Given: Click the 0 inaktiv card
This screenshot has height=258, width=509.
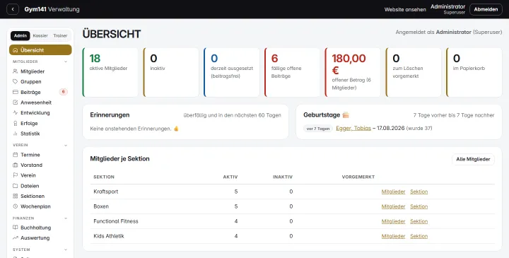Looking at the screenshot, I should pyautogui.click(x=171, y=72).
